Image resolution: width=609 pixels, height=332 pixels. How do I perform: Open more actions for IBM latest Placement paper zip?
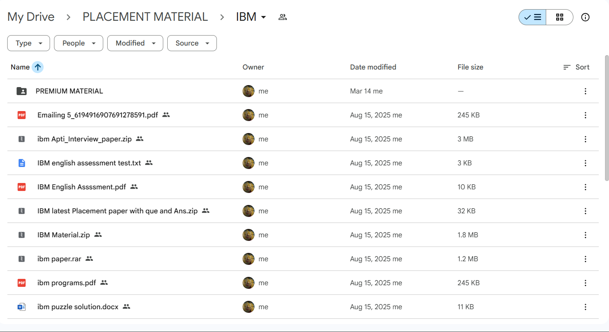(585, 211)
